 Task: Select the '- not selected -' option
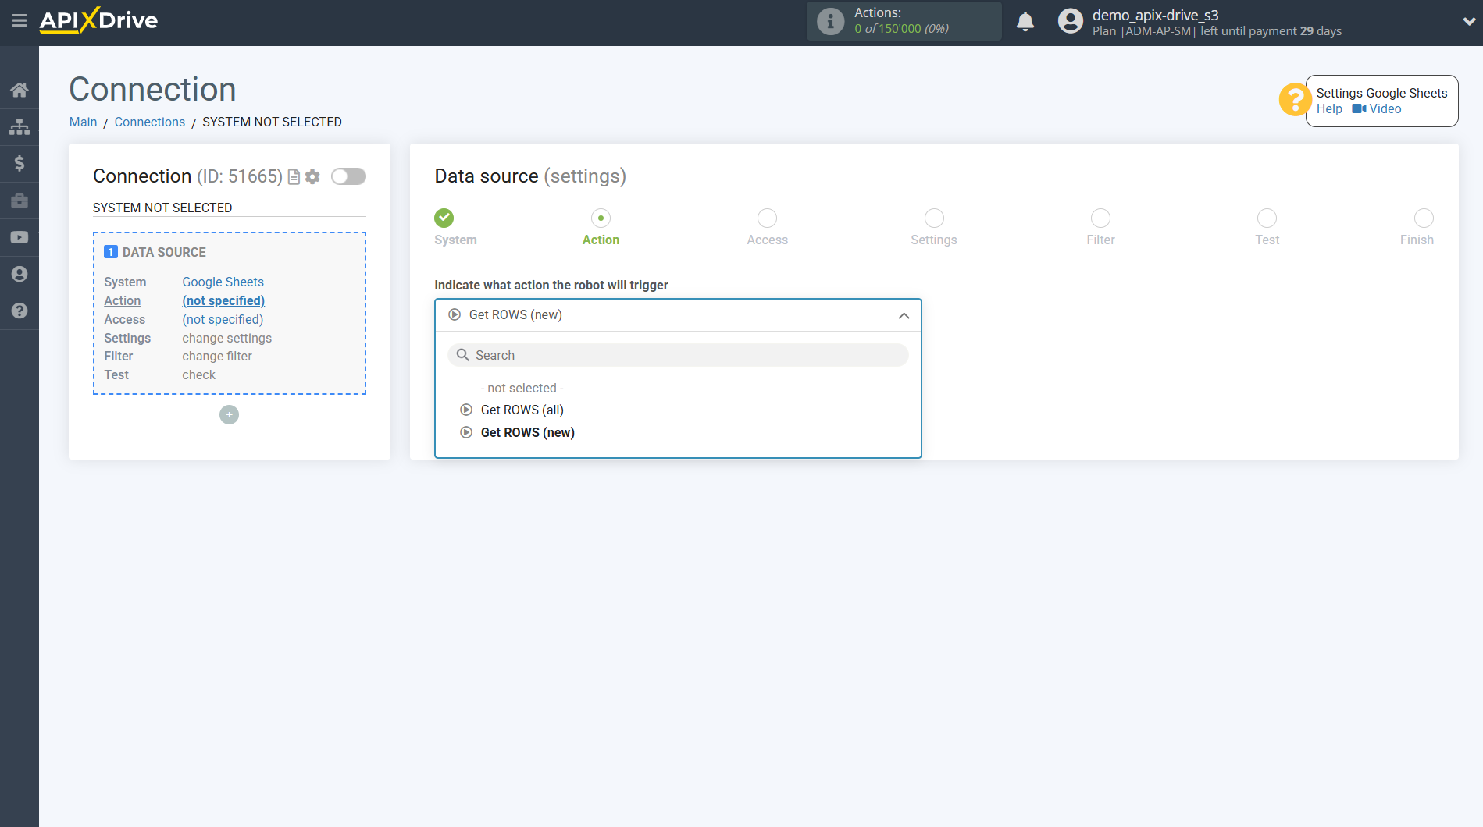(522, 388)
